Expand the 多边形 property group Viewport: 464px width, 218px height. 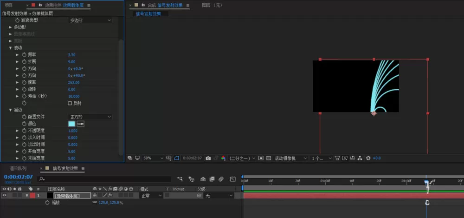pyautogui.click(x=11, y=27)
